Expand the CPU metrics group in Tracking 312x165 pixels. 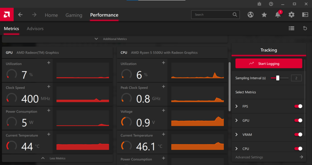coord(236,149)
